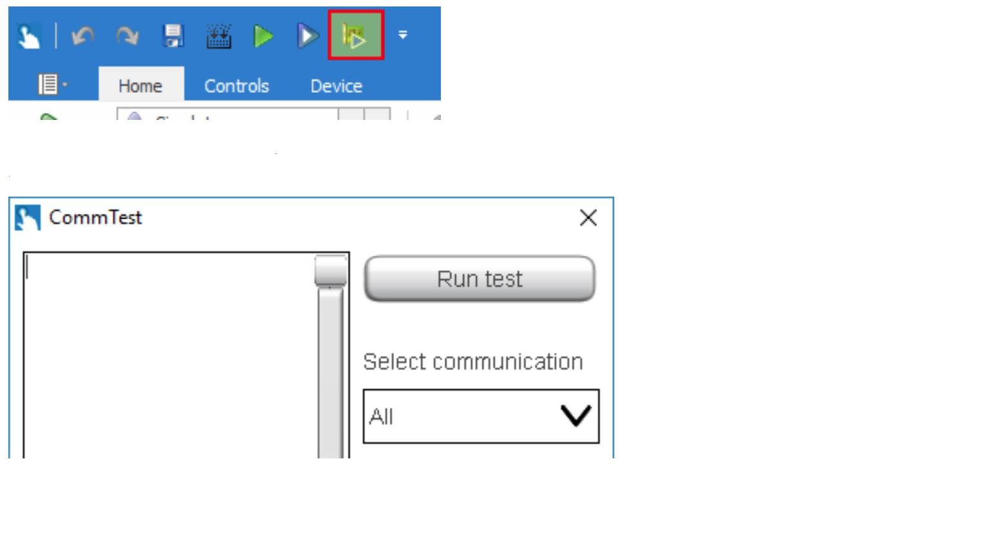
Task: Click the red-highlighted run icon
Action: (356, 35)
